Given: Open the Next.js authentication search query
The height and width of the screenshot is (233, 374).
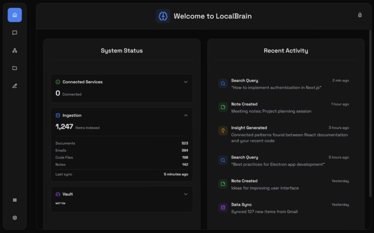Looking at the screenshot, I should tap(284, 84).
